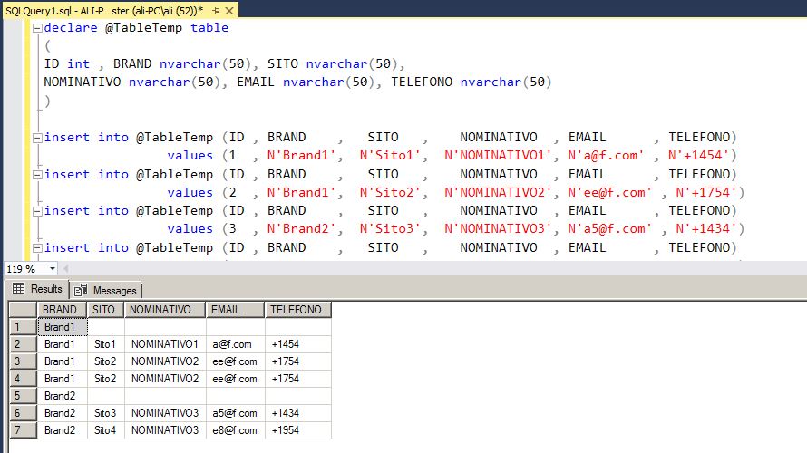807x453 pixels.
Task: Click the +1954 phone cell
Action: (298, 430)
